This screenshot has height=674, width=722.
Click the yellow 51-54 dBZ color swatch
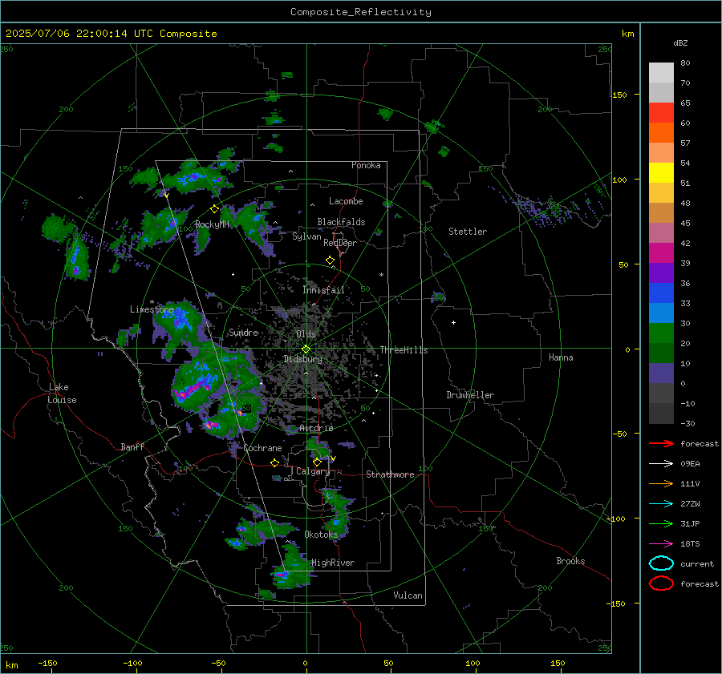661,173
